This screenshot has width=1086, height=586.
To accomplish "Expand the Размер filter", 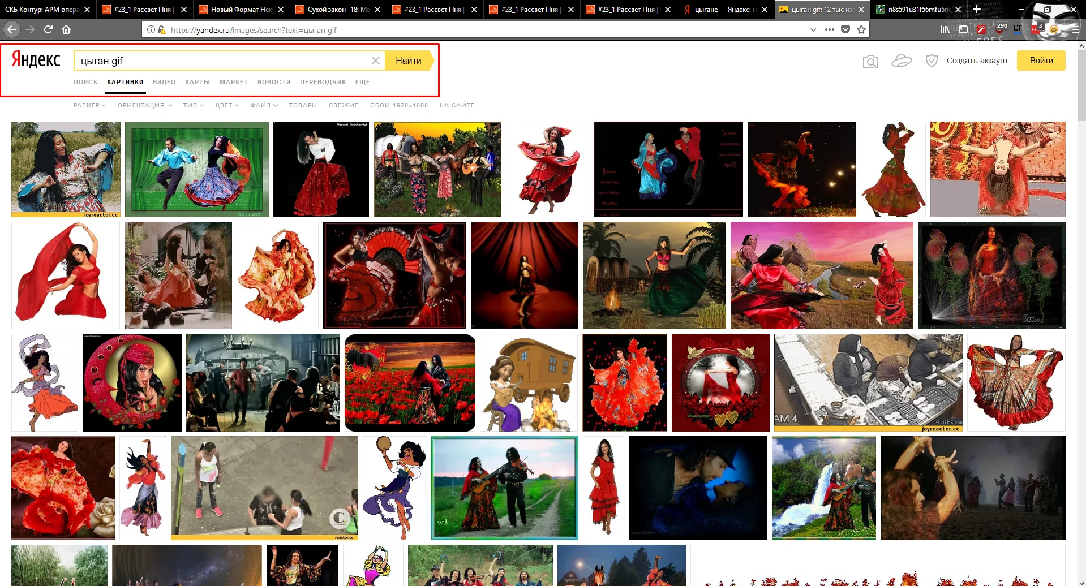I will point(90,105).
